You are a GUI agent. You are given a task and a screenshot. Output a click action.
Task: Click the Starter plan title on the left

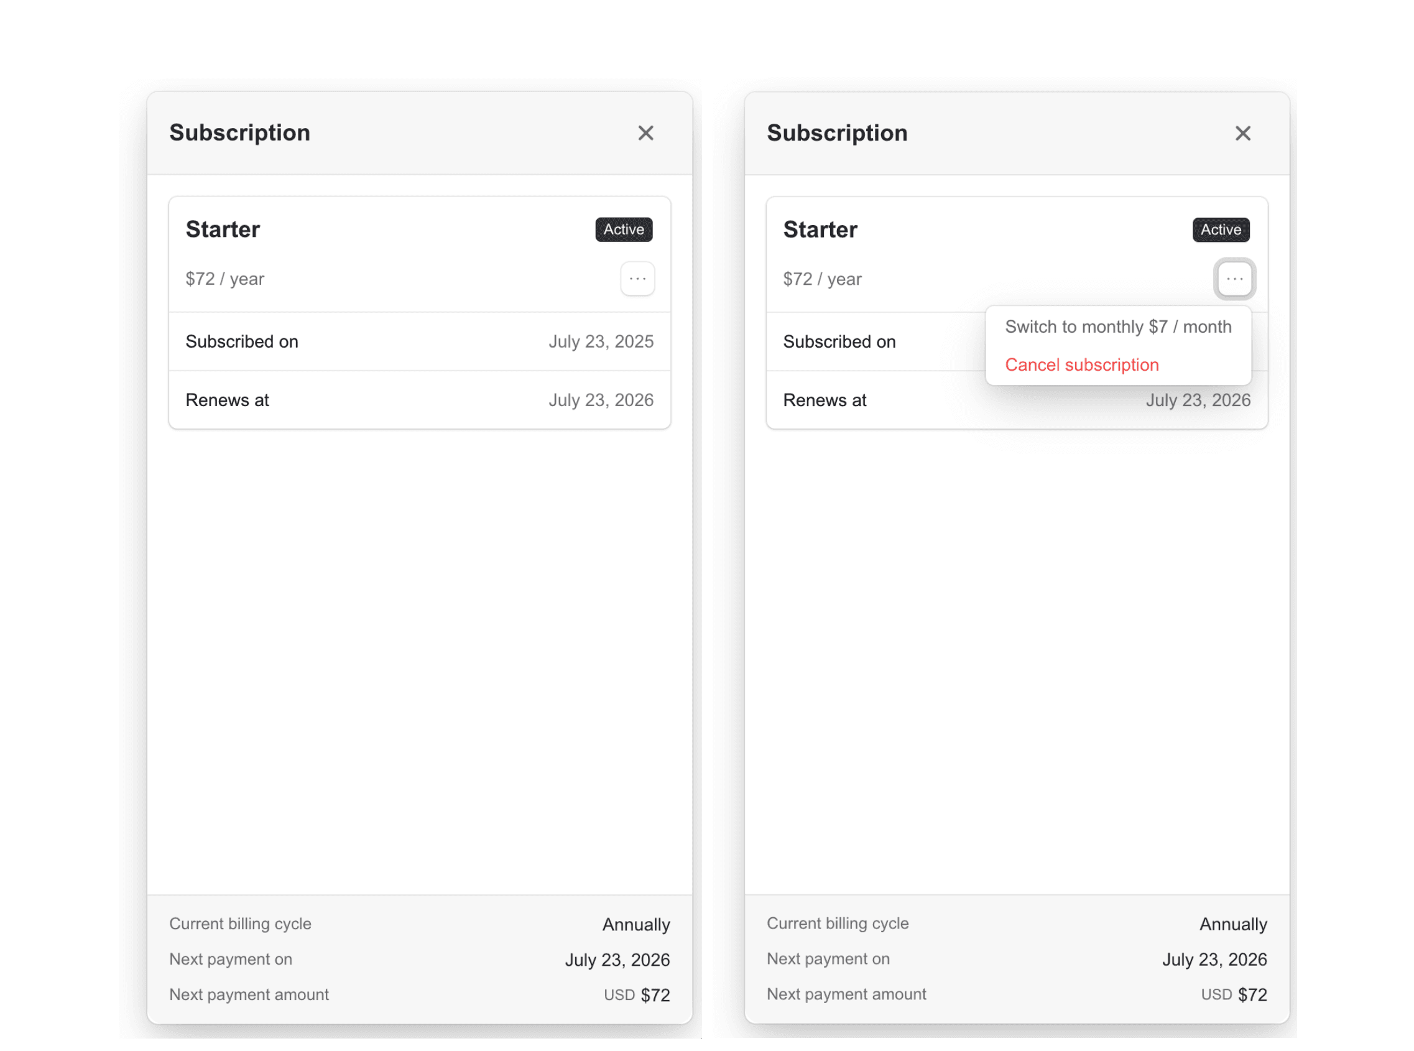click(x=223, y=229)
